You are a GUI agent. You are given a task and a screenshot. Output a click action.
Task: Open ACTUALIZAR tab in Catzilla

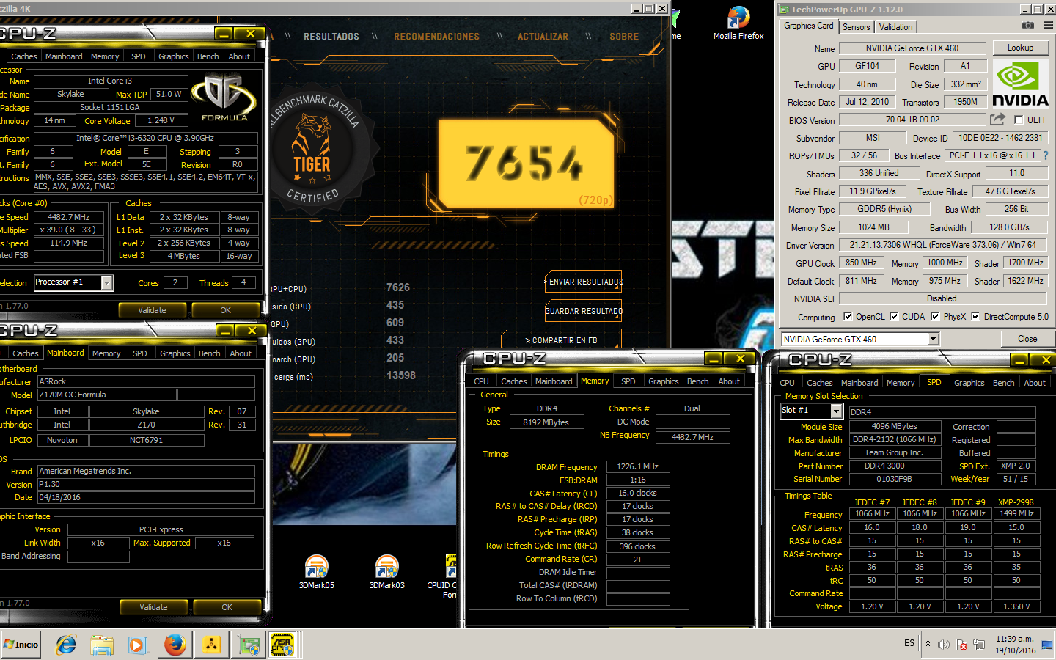543,37
